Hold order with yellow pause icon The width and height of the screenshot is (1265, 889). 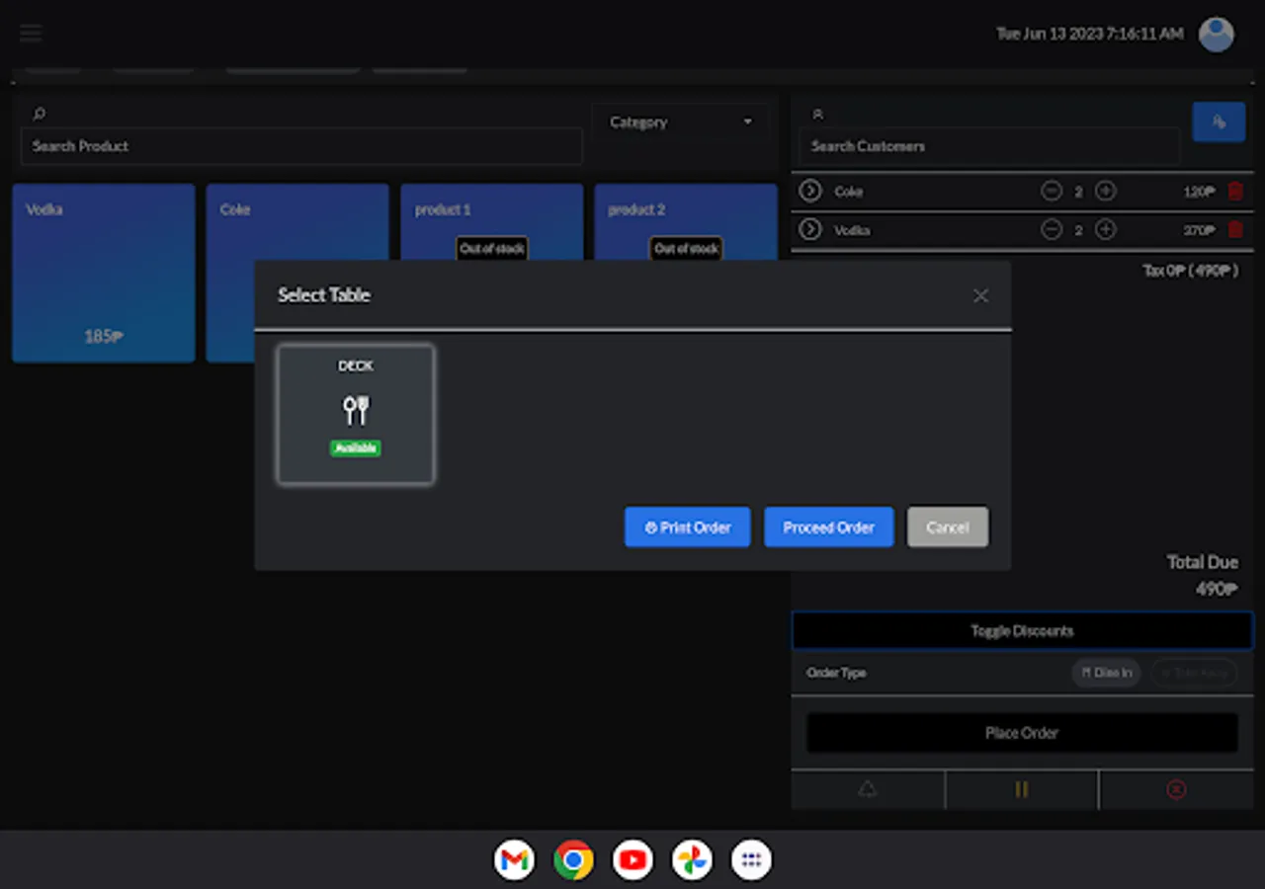(x=1022, y=789)
